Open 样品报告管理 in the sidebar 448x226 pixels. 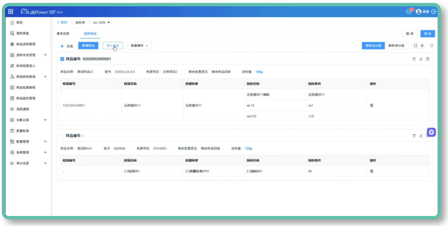click(26, 98)
